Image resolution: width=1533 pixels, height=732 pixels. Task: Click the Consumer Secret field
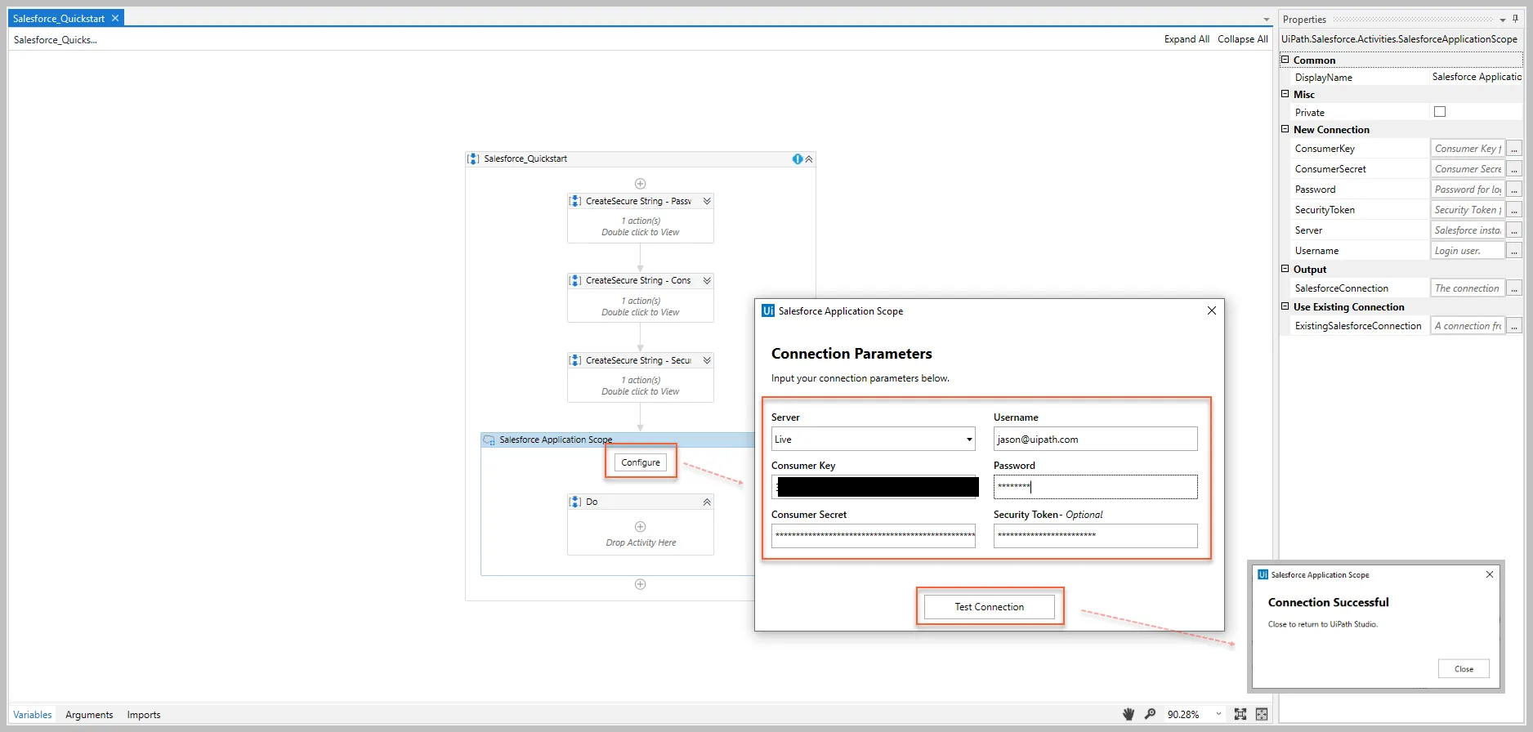tap(874, 536)
